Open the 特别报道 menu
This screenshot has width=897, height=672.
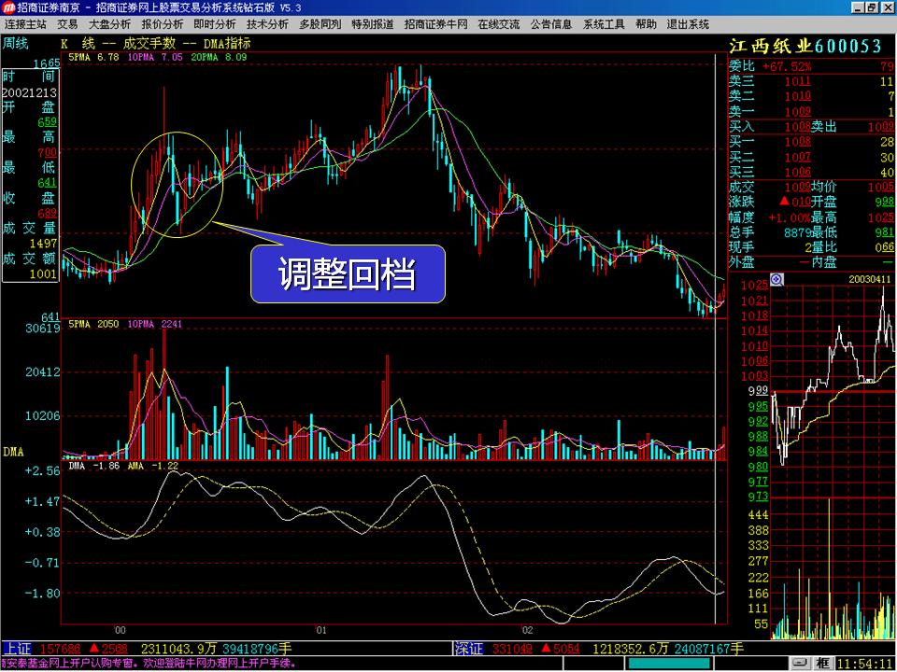[373, 24]
